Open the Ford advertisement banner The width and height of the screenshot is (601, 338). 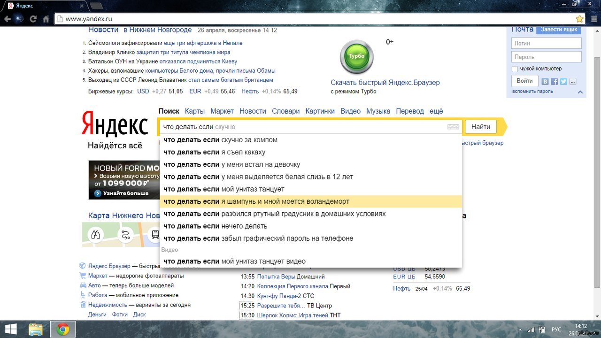124,180
